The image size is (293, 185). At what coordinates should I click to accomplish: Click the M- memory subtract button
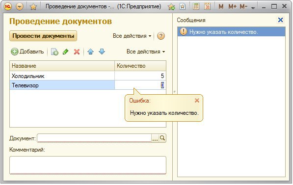click(x=243, y=7)
